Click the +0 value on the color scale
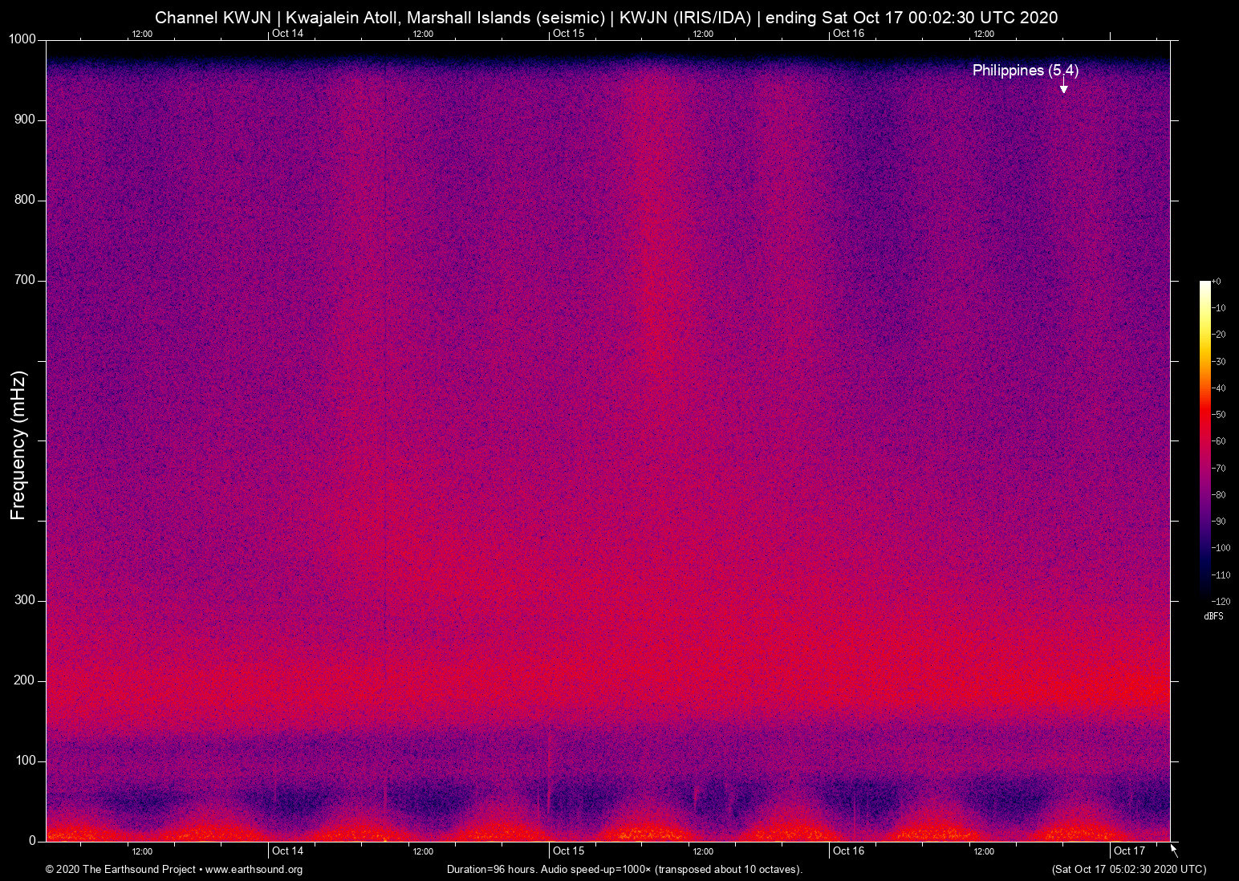Viewport: 1239px width, 881px height. click(x=1217, y=282)
